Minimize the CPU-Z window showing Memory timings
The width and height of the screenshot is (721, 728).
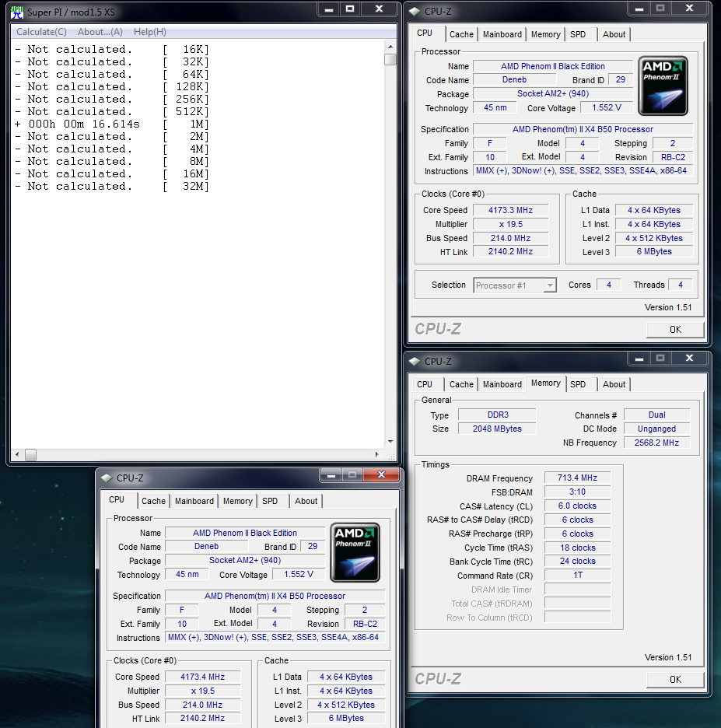[x=639, y=358]
